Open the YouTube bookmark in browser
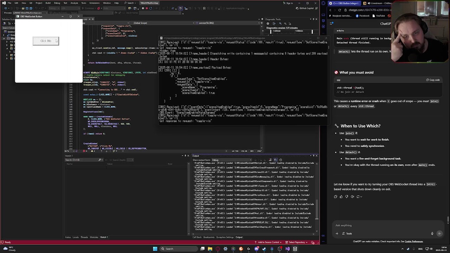This screenshot has height=253, width=450. 379,15
